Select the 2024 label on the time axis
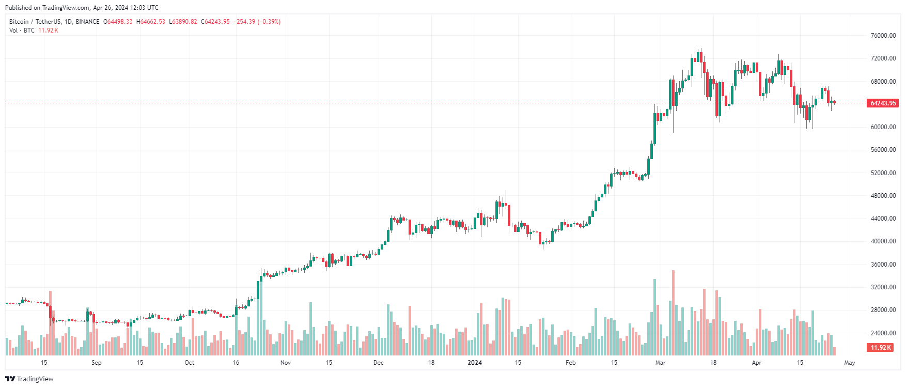The image size is (906, 388). (474, 363)
